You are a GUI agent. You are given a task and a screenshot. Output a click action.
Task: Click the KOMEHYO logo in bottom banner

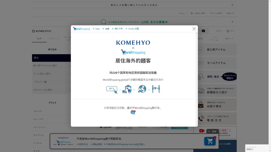coord(63,138)
